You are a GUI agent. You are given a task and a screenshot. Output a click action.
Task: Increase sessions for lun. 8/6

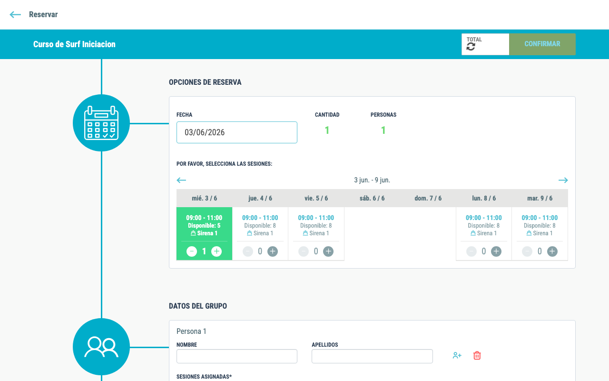tap(496, 251)
